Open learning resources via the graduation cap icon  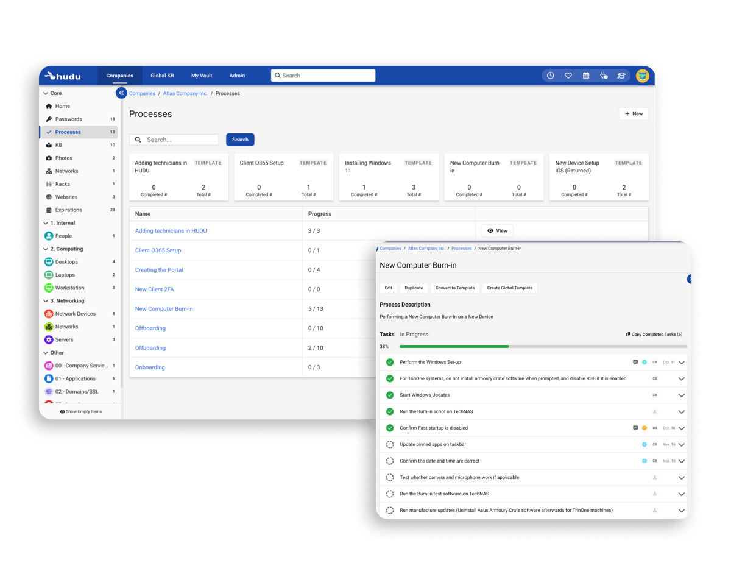click(621, 75)
